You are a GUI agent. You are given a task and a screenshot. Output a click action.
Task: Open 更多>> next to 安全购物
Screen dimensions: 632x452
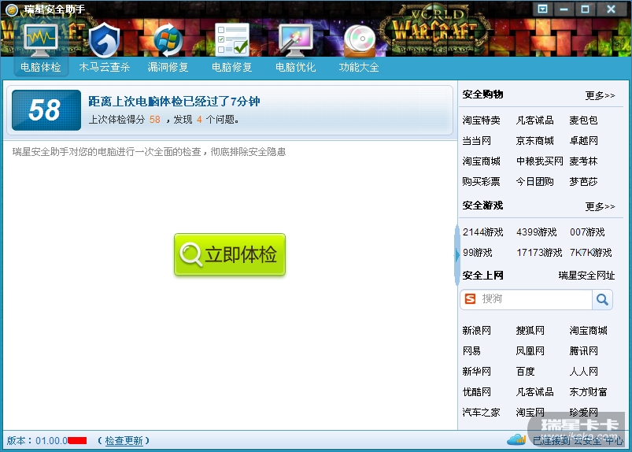click(600, 95)
